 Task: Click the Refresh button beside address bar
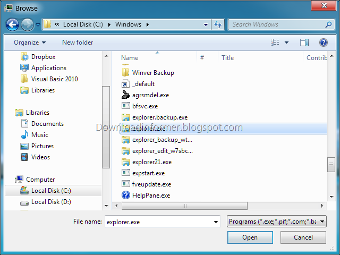pos(218,24)
